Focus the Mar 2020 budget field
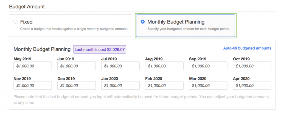Viewport: 281px width, 115px height. (208, 85)
